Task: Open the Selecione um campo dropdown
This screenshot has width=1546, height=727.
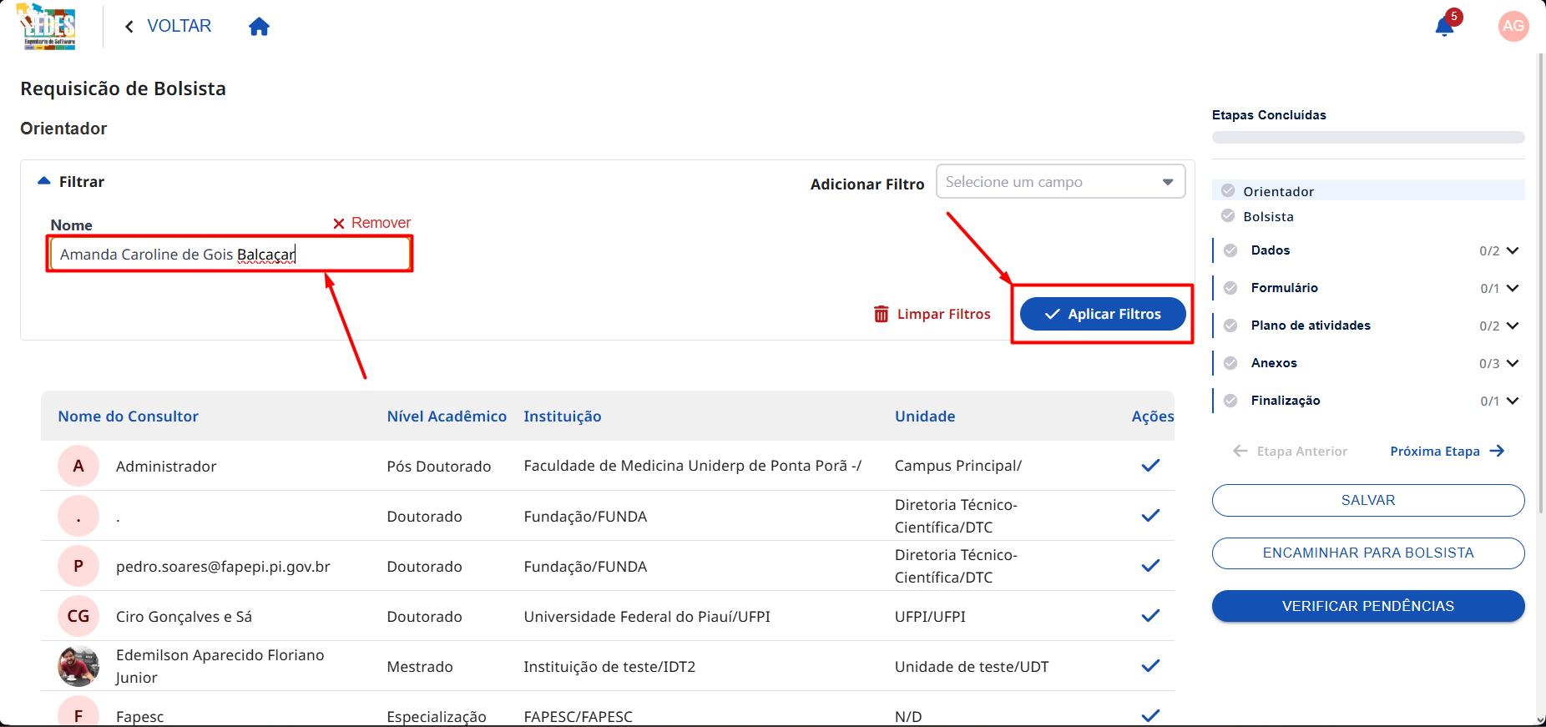Action: pos(1060,182)
